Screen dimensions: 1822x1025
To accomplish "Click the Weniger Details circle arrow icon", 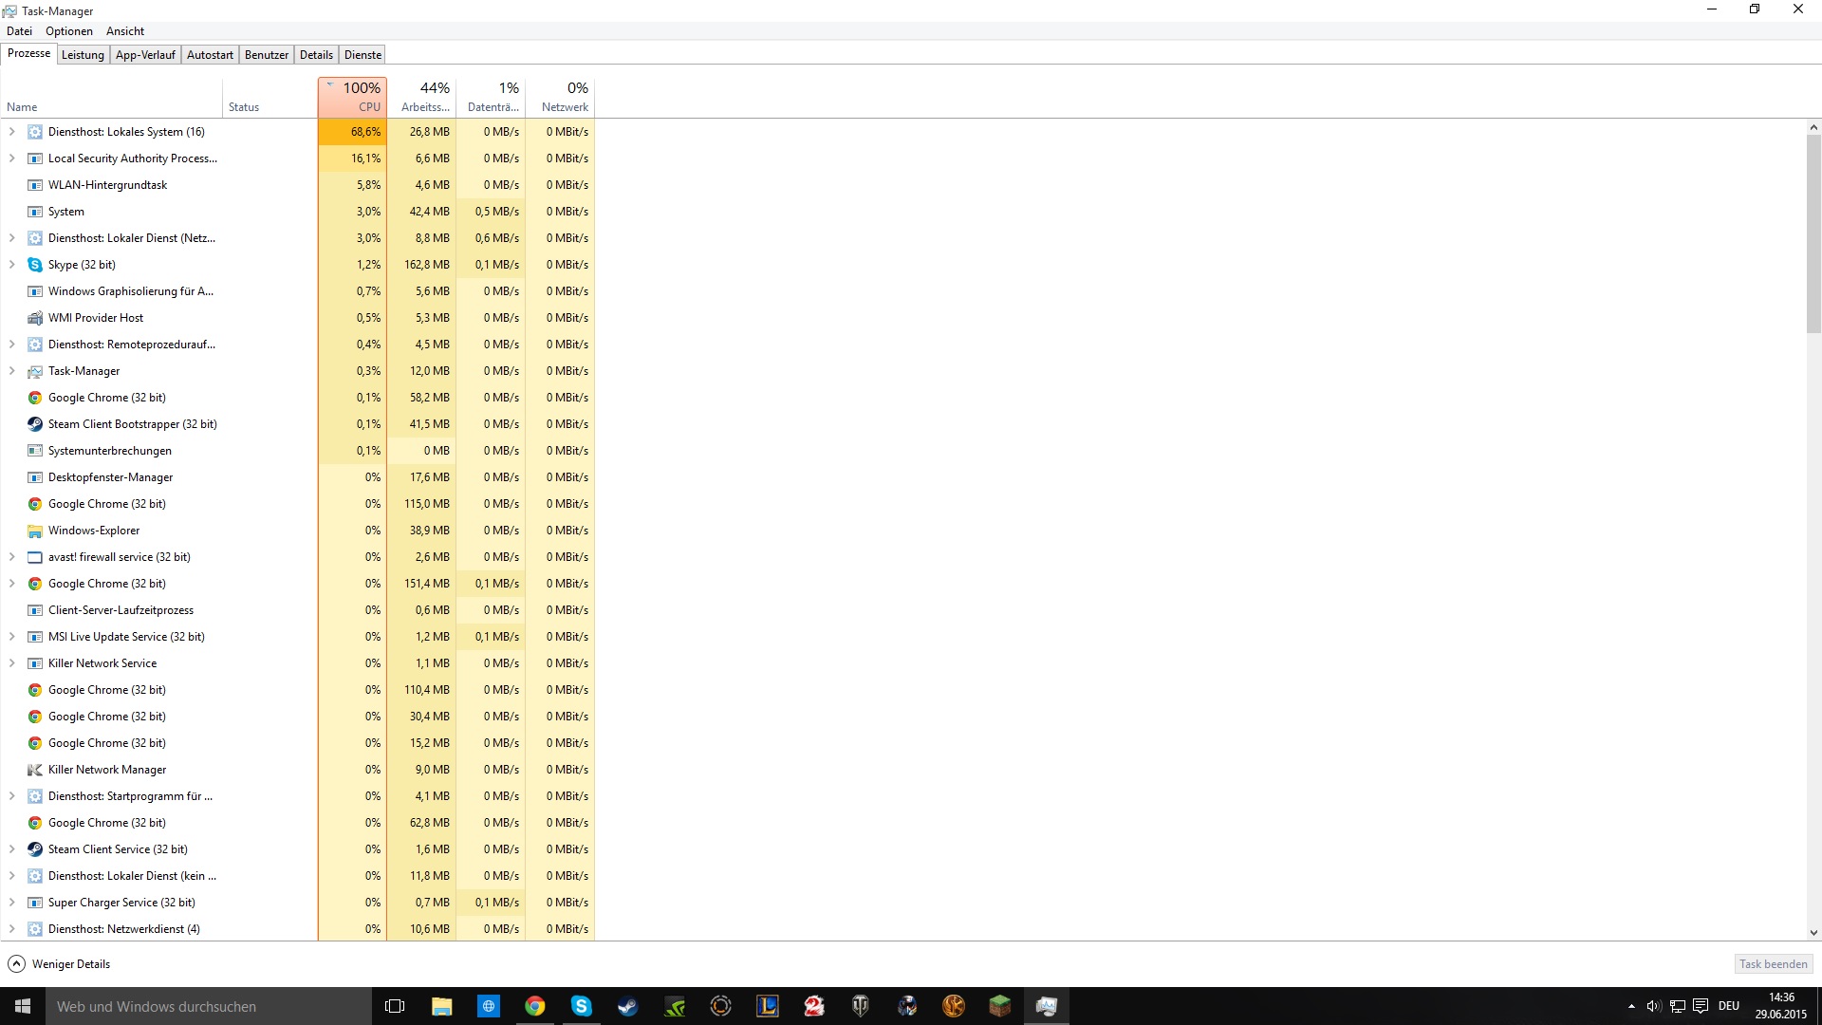I will click(x=16, y=964).
